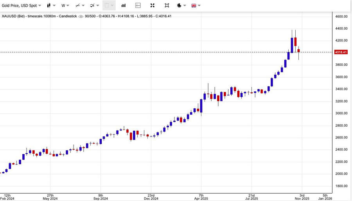This screenshot has height=201, width=352.
Task: Select the line drawing tool icon
Action: point(78,5)
